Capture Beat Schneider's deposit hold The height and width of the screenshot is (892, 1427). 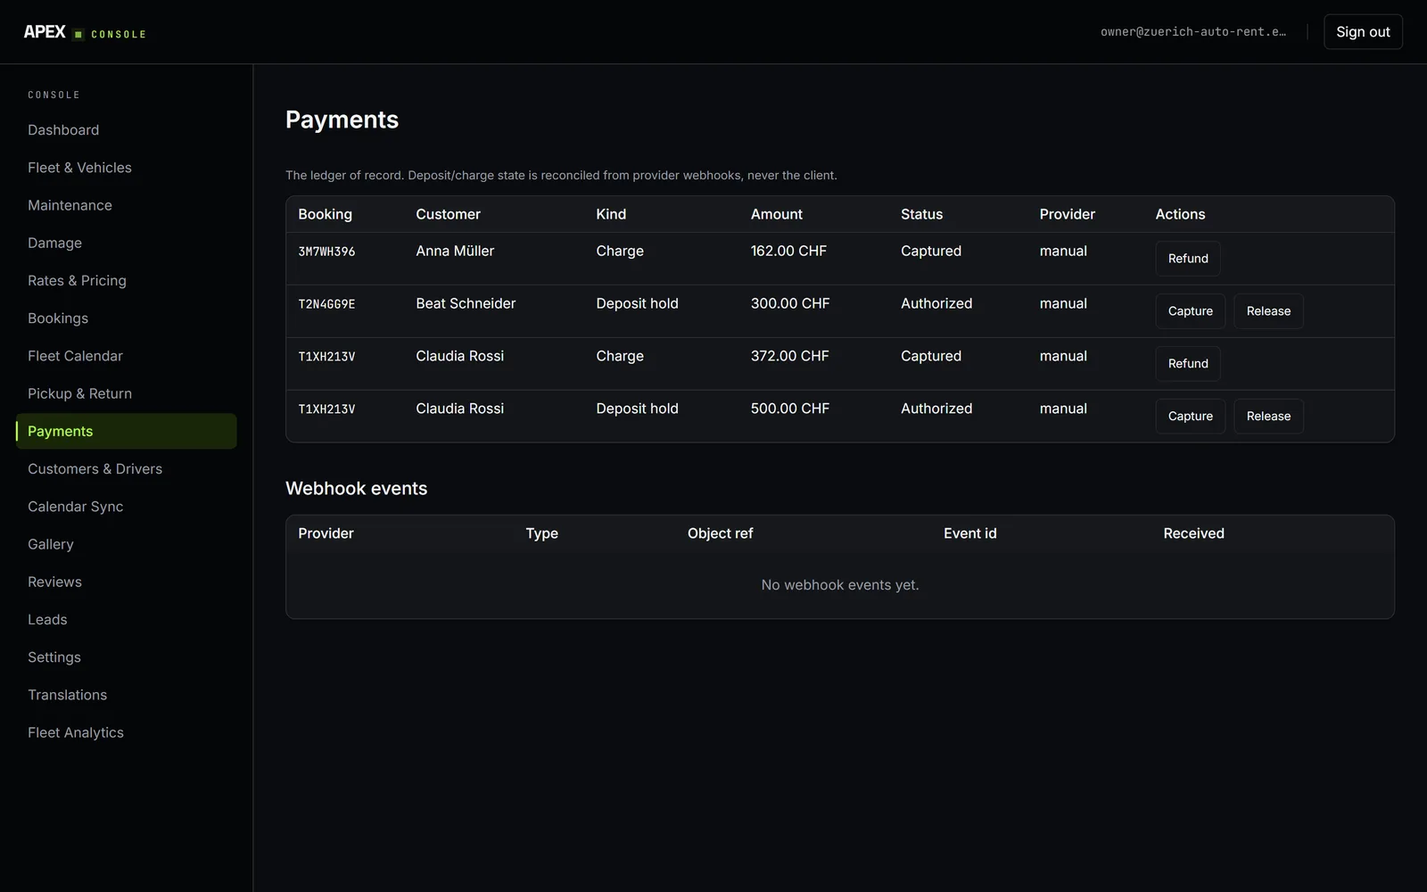1190,311
